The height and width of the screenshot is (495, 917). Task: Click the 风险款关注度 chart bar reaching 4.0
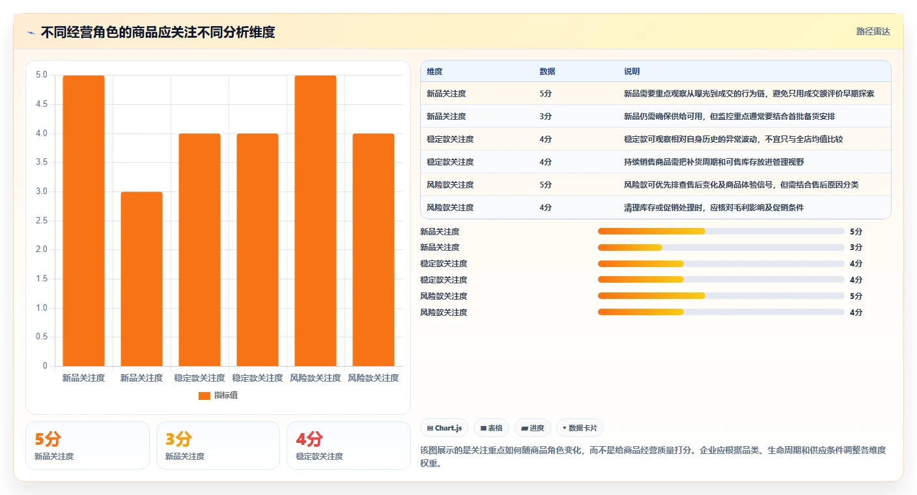pos(373,249)
